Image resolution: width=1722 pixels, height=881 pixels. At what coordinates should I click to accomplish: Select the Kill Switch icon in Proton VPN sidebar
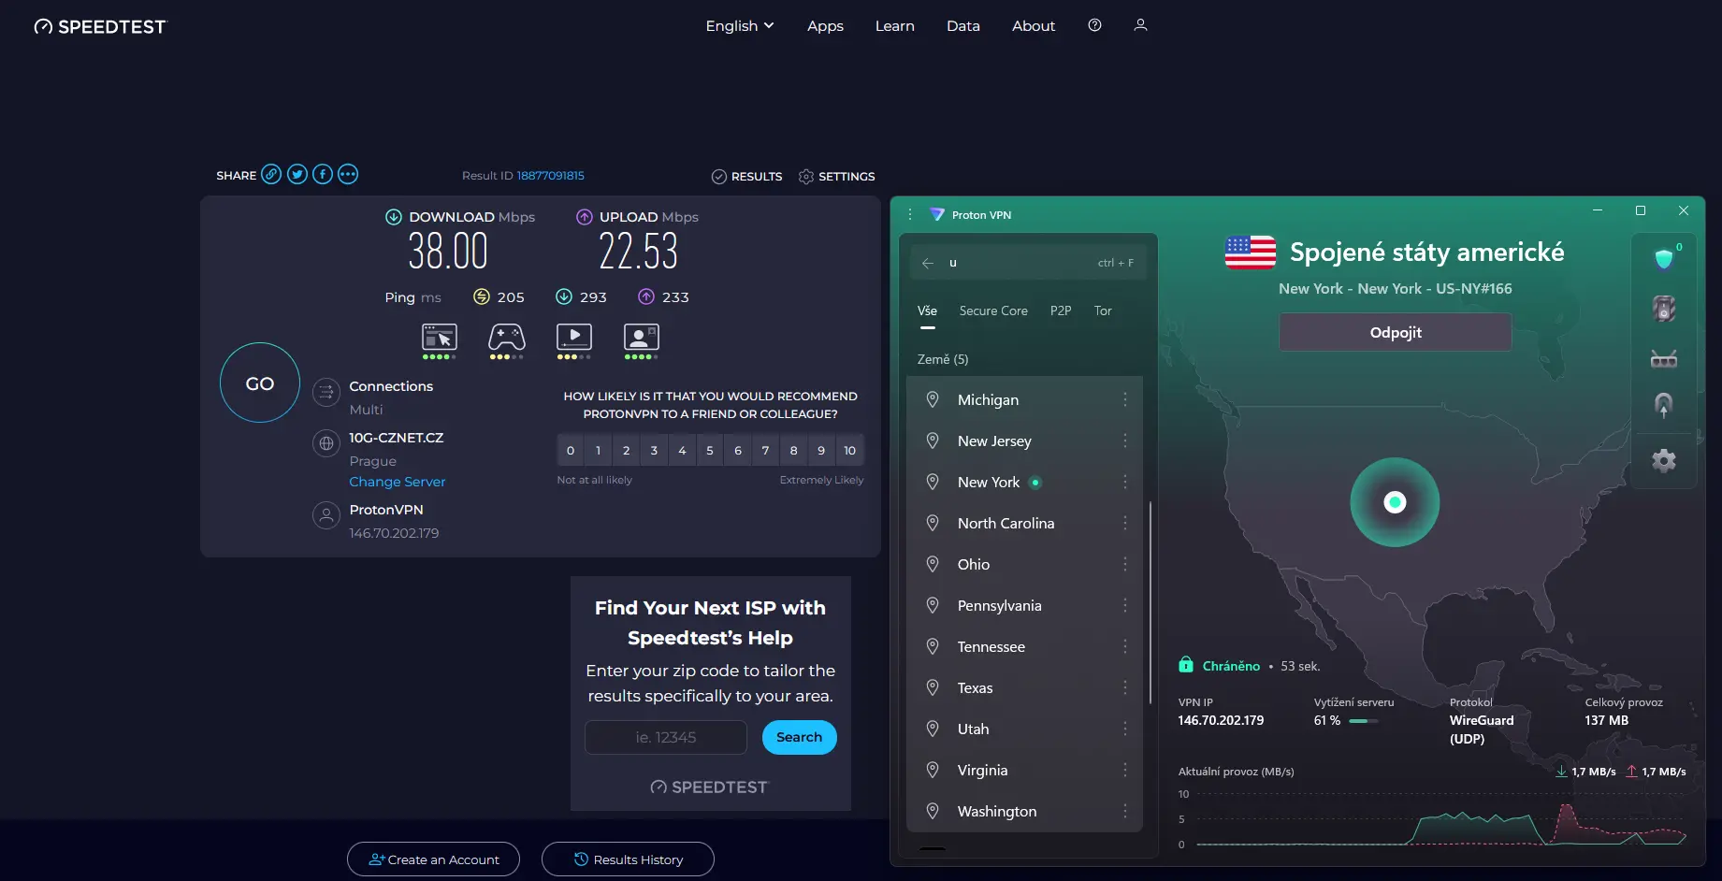[1664, 310]
